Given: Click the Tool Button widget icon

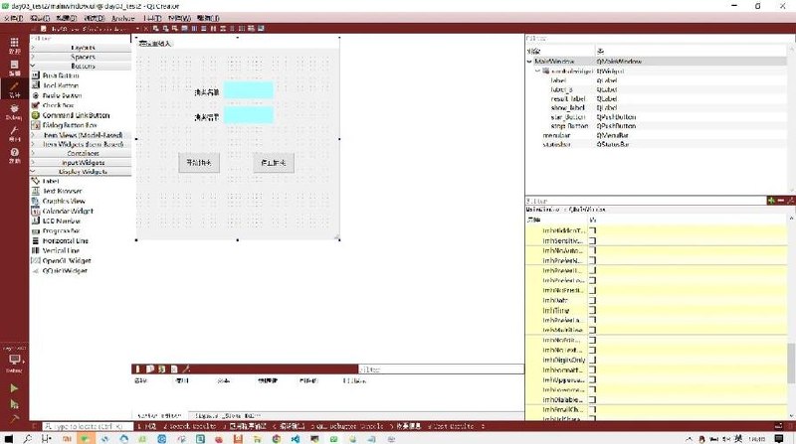Looking at the screenshot, I should click(x=36, y=85).
